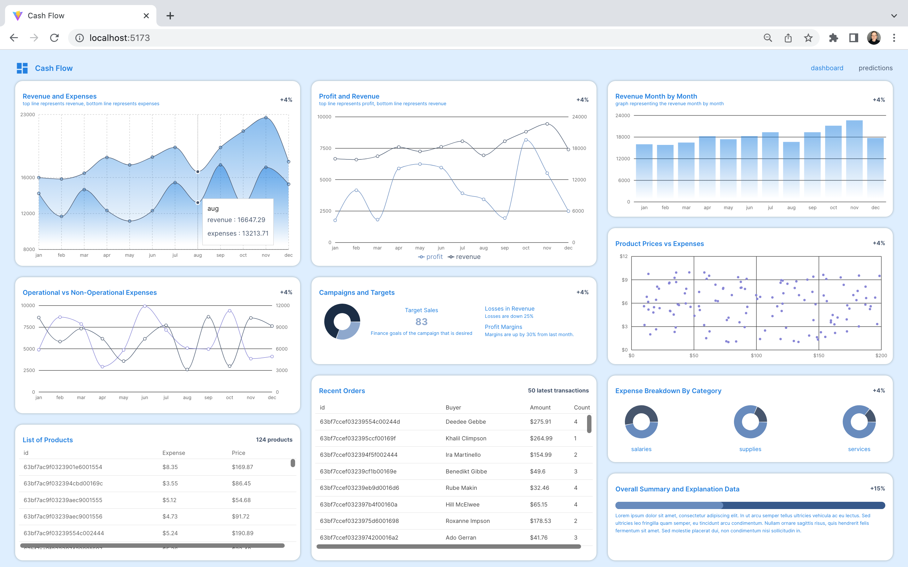Click product price $190.89

[242, 533]
